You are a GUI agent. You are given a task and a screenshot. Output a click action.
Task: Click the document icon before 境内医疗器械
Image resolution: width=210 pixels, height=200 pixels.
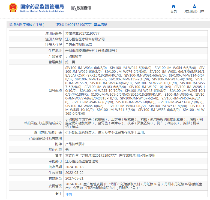coord(11,25)
